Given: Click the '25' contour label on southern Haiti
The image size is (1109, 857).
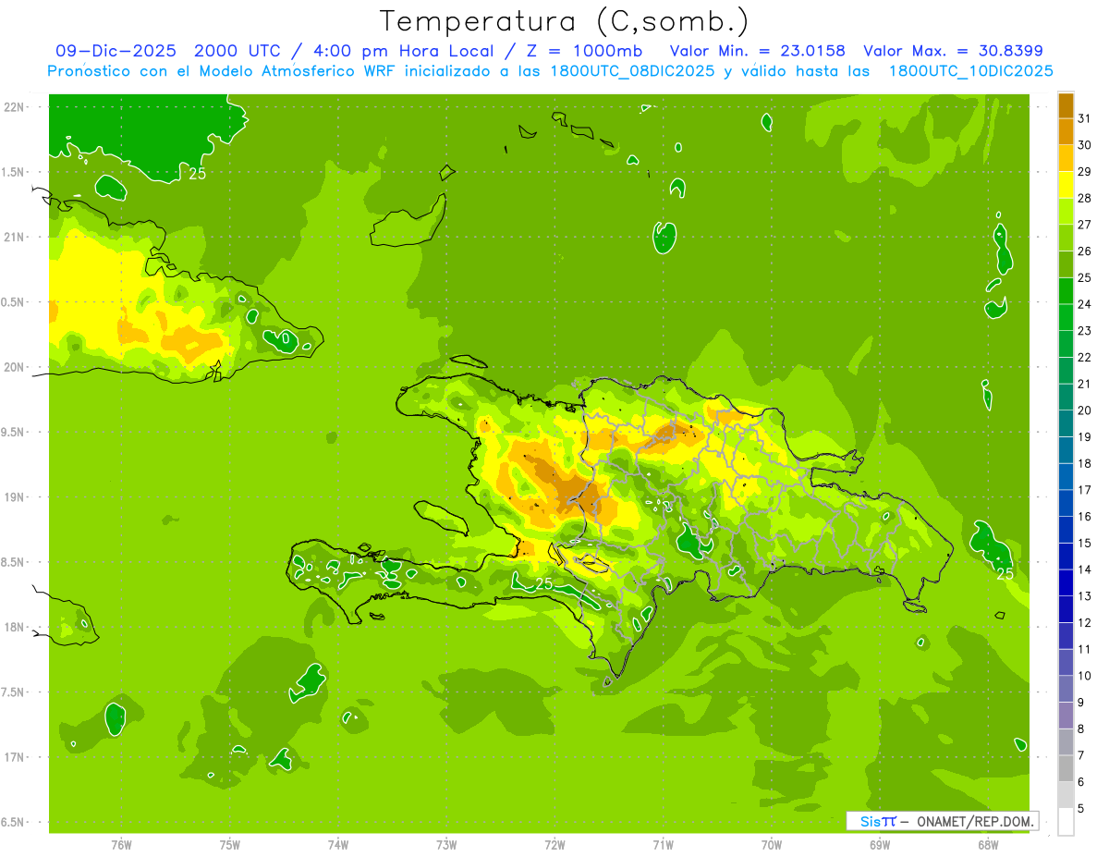Looking at the screenshot, I should click(543, 583).
